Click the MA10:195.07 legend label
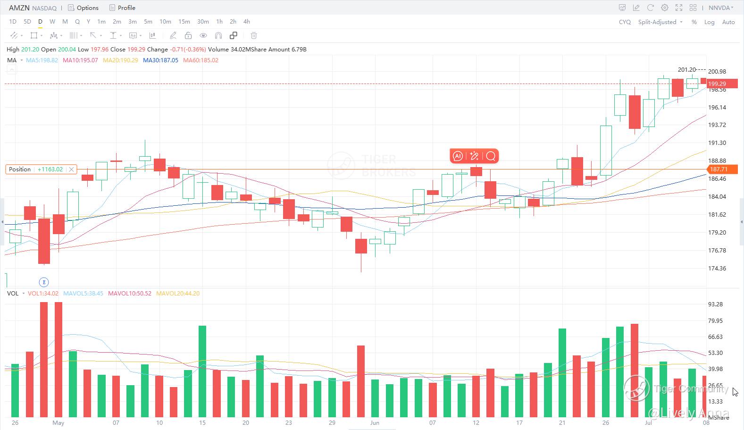744x430 pixels. click(80, 60)
